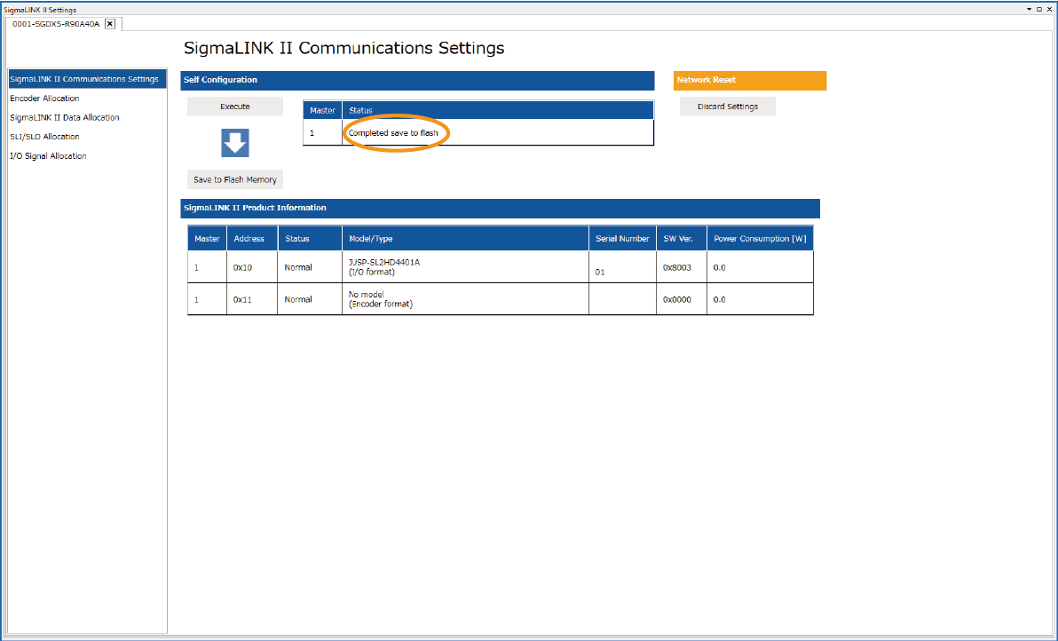Click the Power Consumption column header
The width and height of the screenshot is (1058, 641).
click(760, 239)
